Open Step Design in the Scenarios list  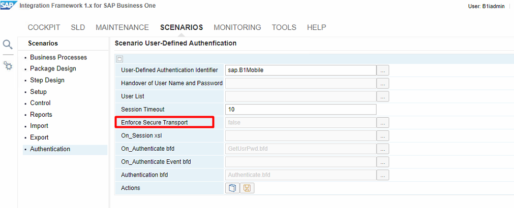47,80
